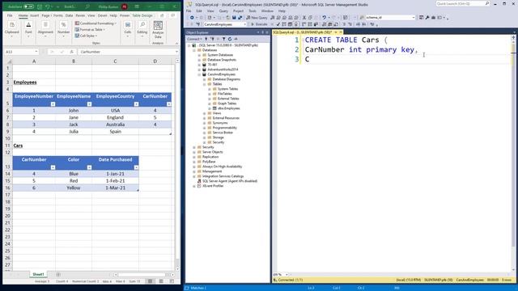Viewport: 518px width, 291px height.
Task: Click the Cut scissors icon in SSMS toolbar
Action: (304, 18)
